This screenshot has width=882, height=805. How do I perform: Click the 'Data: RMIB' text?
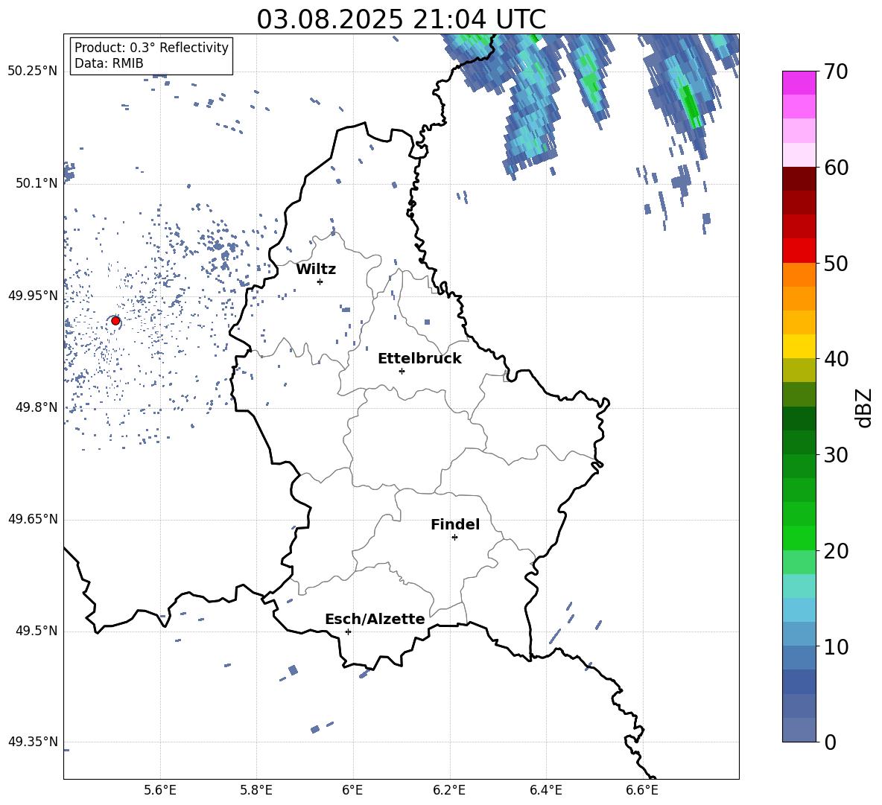[109, 63]
